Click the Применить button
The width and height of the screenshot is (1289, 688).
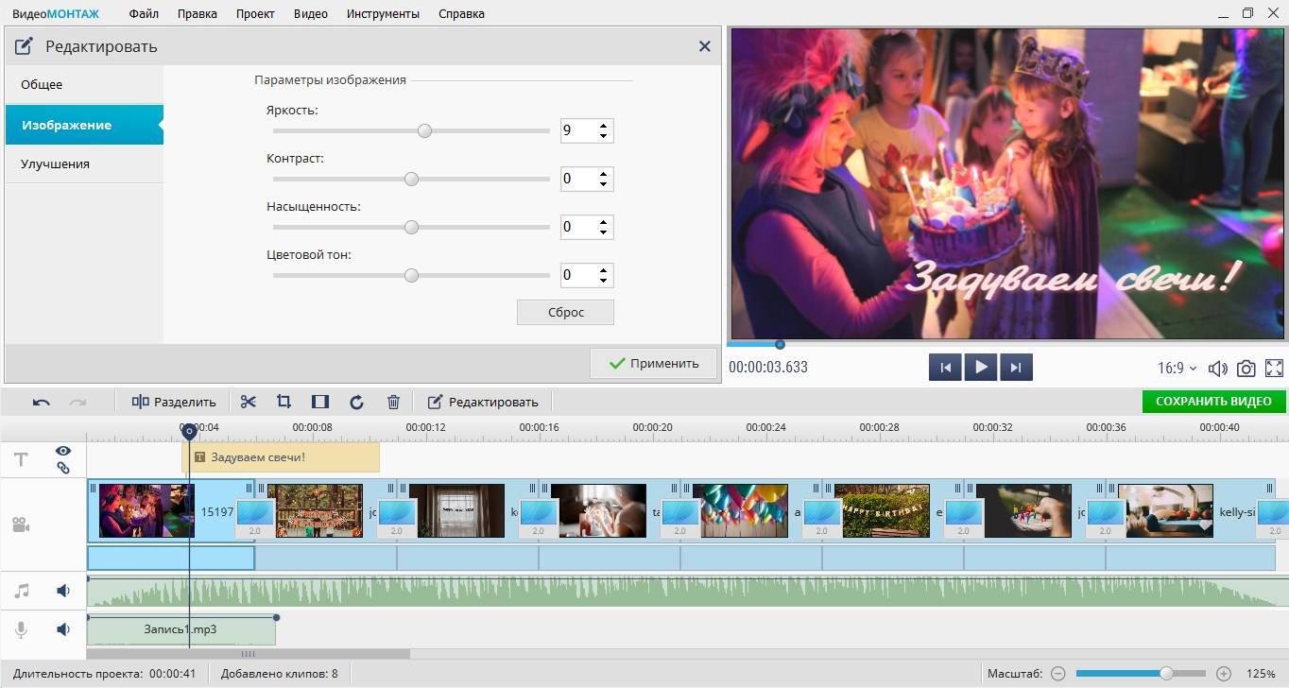653,363
